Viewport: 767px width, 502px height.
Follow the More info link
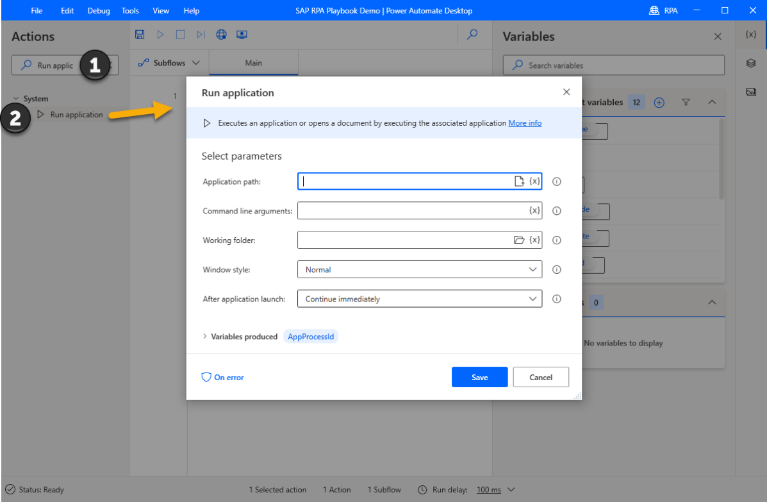pyautogui.click(x=525, y=123)
